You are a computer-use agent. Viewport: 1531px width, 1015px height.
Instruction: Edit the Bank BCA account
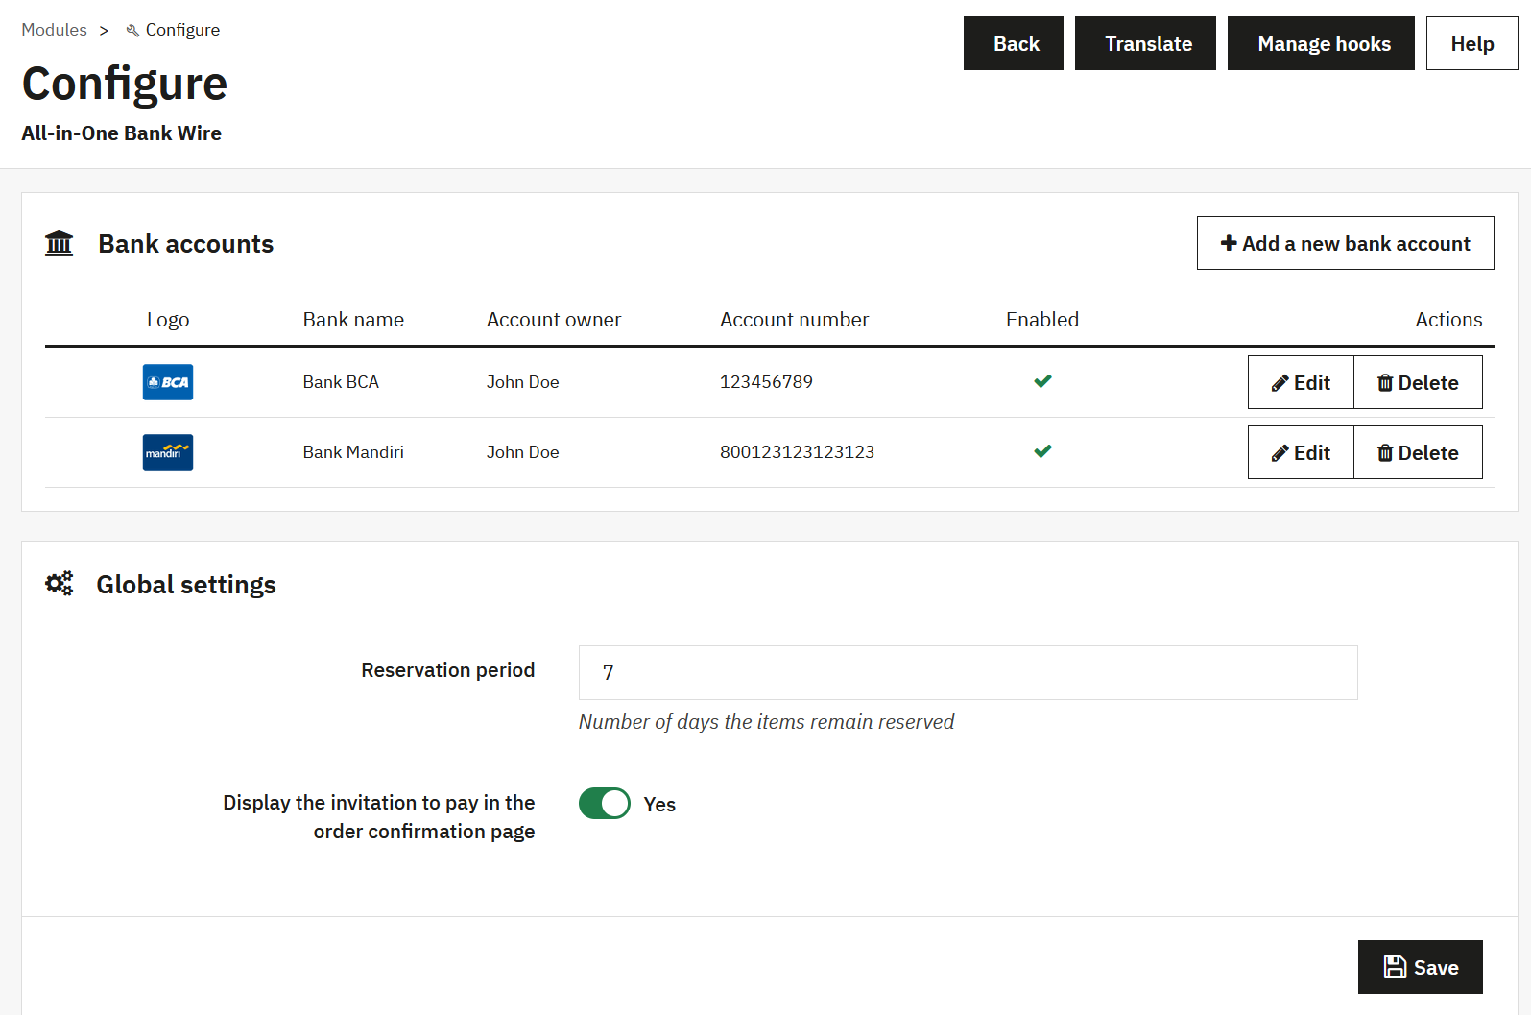[x=1301, y=382]
